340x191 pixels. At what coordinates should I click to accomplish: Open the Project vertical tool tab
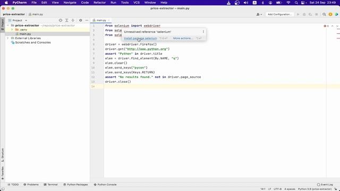(x=3, y=25)
